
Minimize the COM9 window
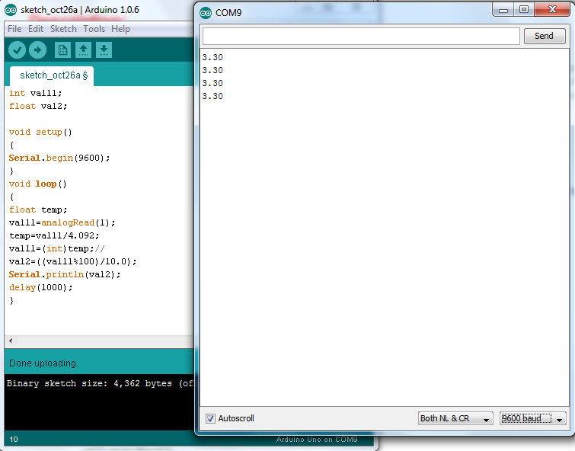pyautogui.click(x=503, y=10)
